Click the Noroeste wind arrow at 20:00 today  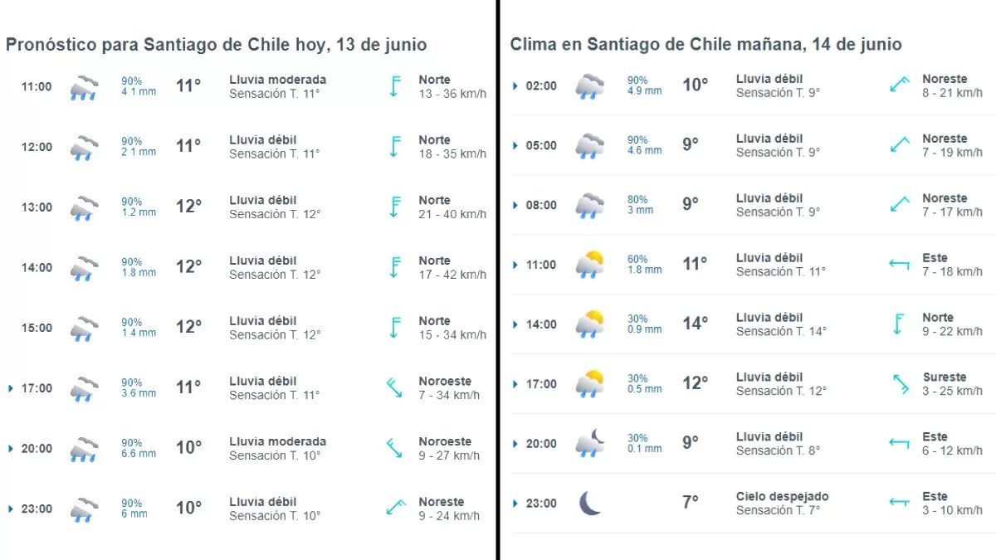point(394,448)
